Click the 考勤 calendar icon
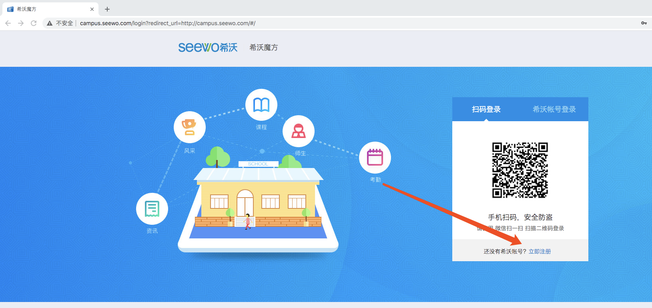This screenshot has width=652, height=308. [x=375, y=158]
